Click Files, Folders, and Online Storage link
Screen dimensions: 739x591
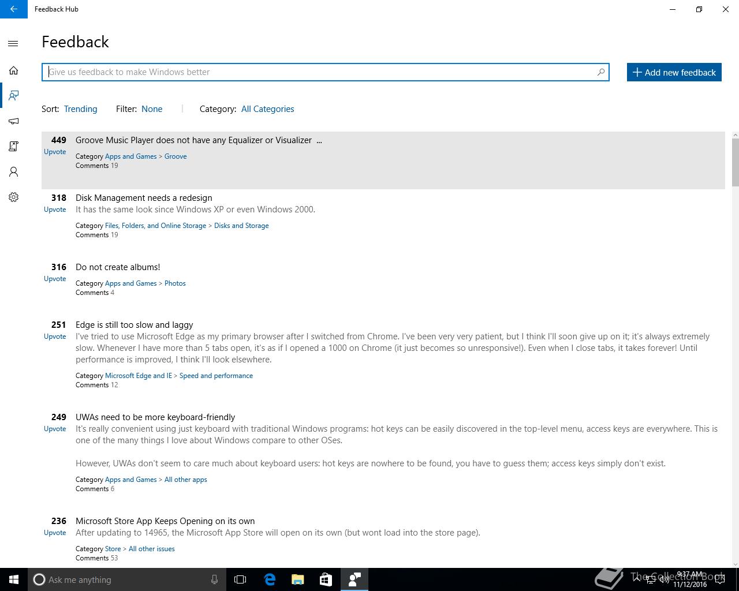(155, 226)
